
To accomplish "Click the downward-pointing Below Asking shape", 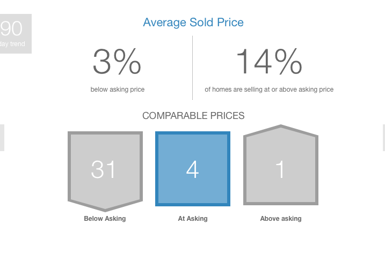I will [x=105, y=171].
